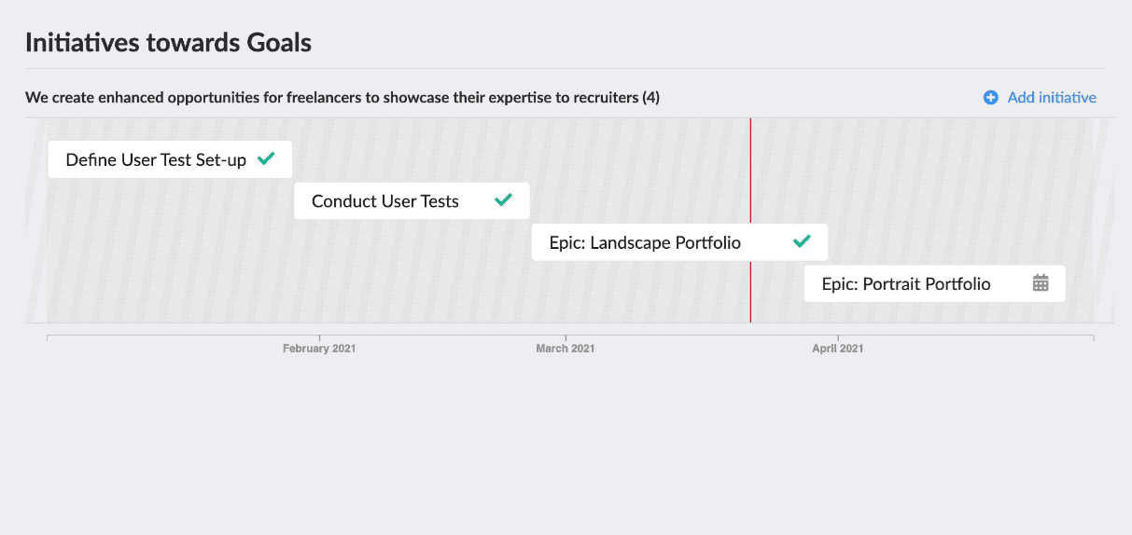The width and height of the screenshot is (1132, 535).
Task: Click the timeline axis start tick
Action: tap(48, 337)
